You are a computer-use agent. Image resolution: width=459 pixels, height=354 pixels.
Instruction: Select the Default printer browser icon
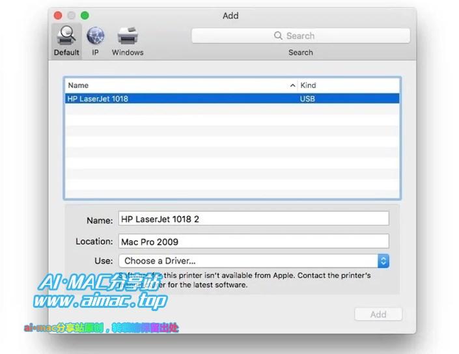(x=67, y=35)
